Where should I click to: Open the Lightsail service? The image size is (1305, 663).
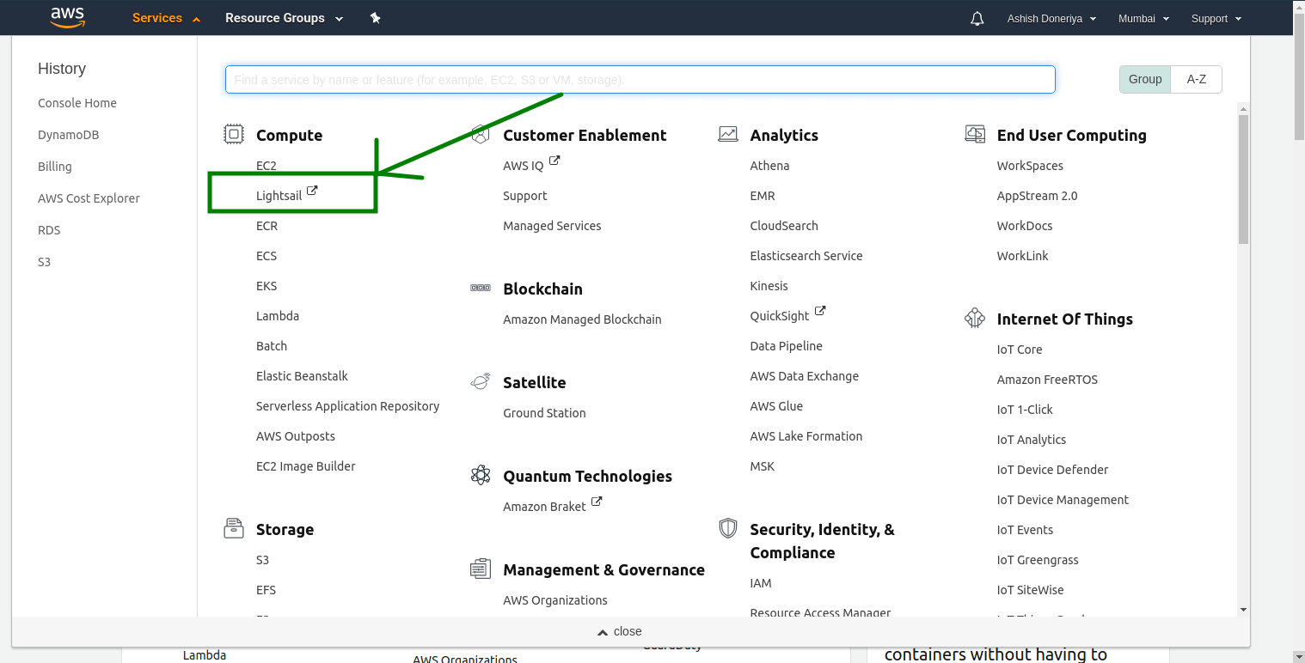pyautogui.click(x=279, y=196)
